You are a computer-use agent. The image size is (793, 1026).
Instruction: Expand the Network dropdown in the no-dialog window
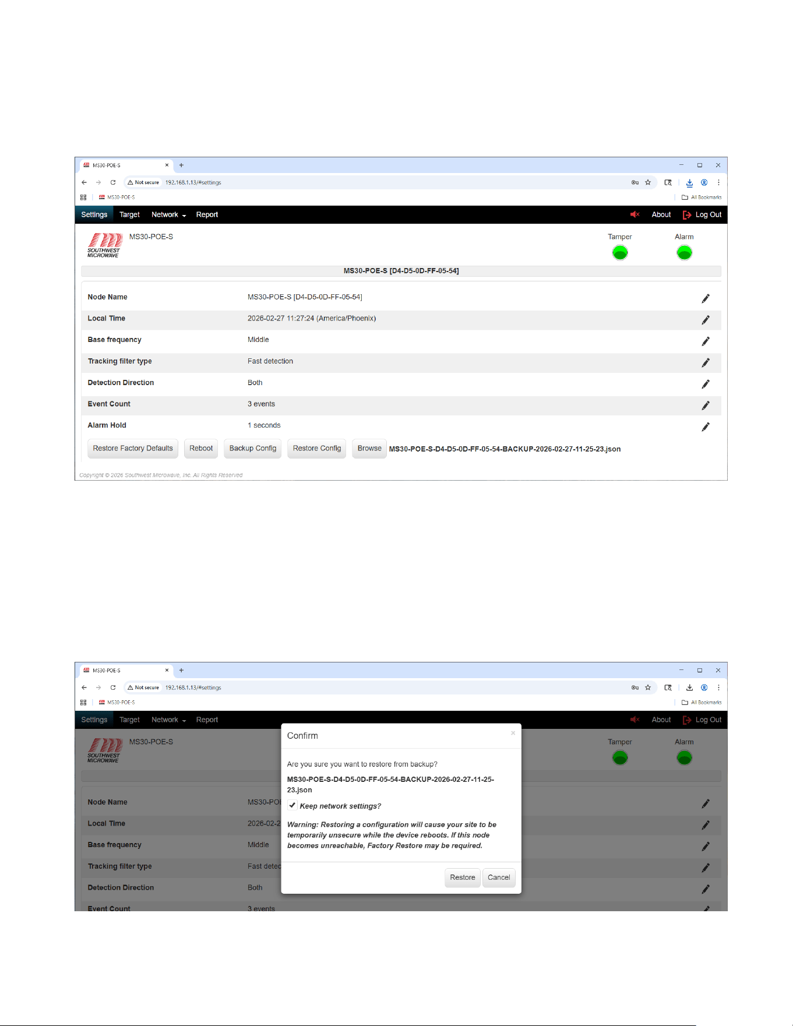tap(168, 214)
